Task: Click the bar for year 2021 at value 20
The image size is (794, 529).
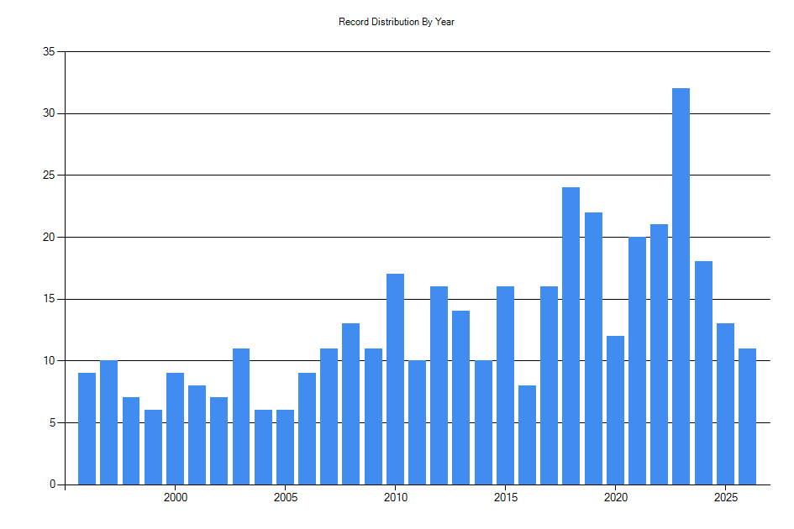Action: 636,361
